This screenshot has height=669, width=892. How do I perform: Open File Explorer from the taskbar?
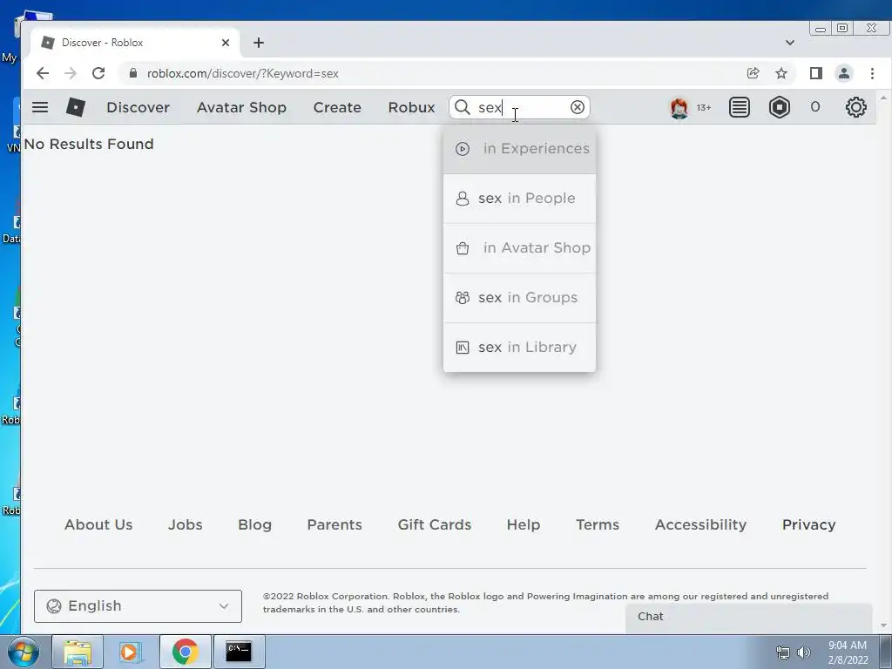click(x=78, y=652)
